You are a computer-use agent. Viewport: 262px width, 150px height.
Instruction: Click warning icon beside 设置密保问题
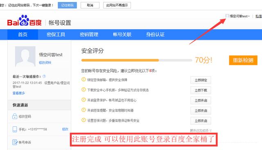click(84, 120)
